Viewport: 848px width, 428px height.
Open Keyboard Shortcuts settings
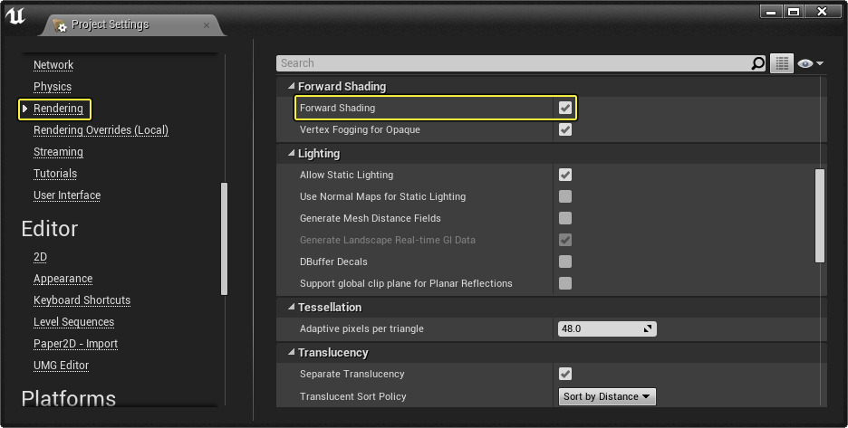click(82, 300)
